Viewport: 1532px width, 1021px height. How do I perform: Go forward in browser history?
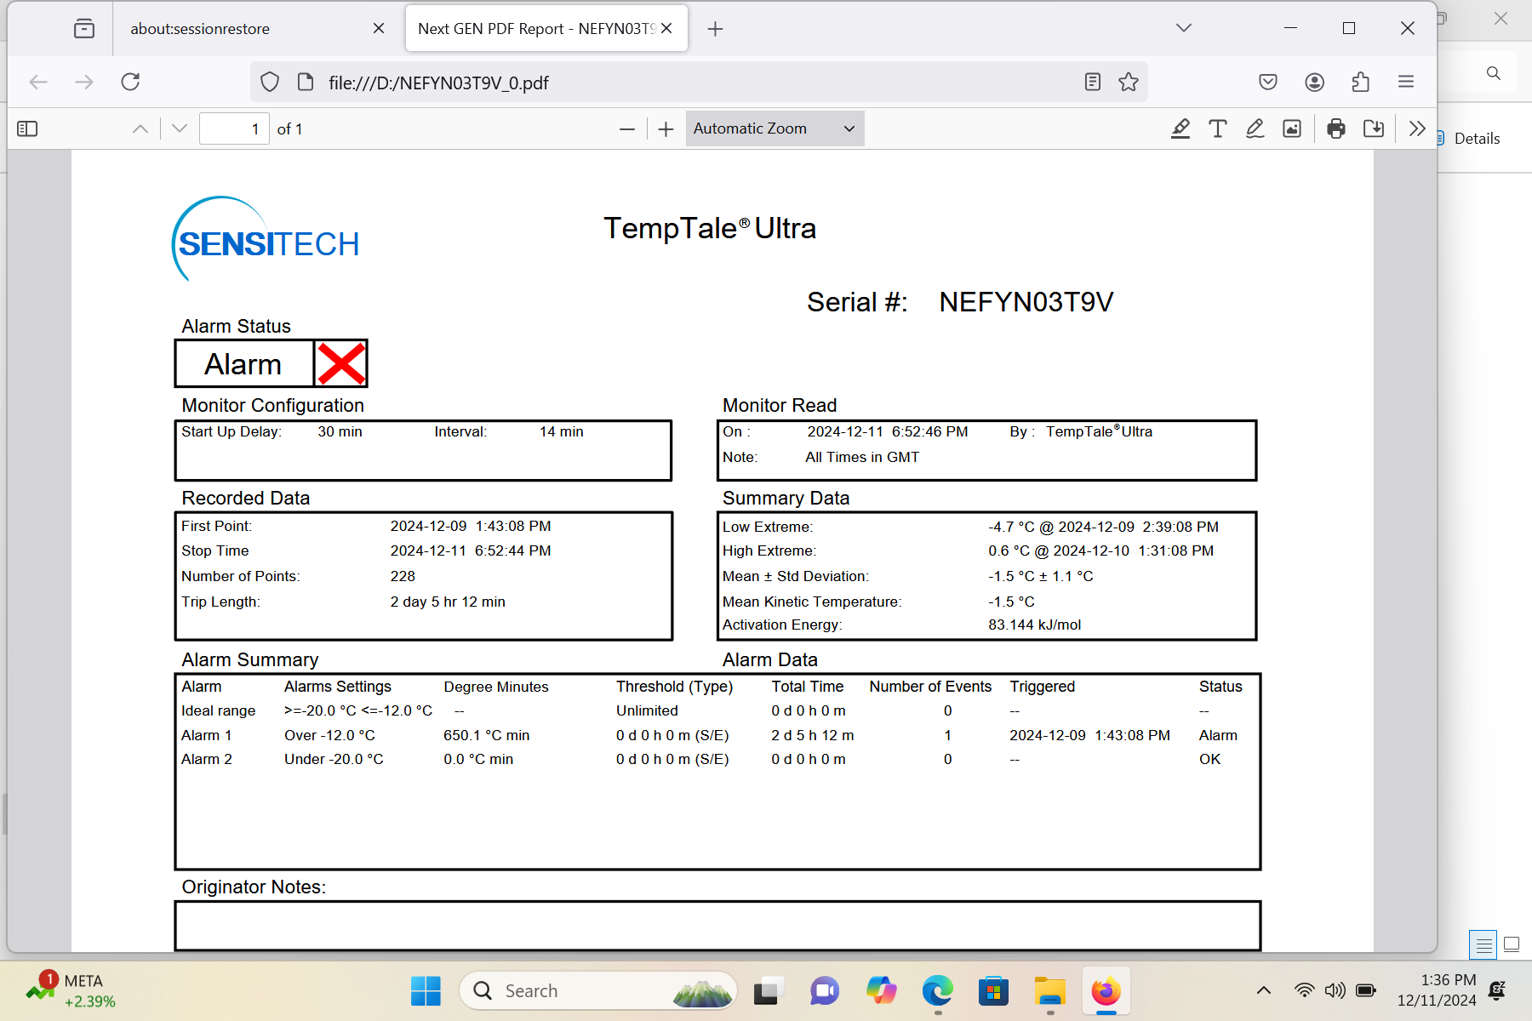pos(84,82)
